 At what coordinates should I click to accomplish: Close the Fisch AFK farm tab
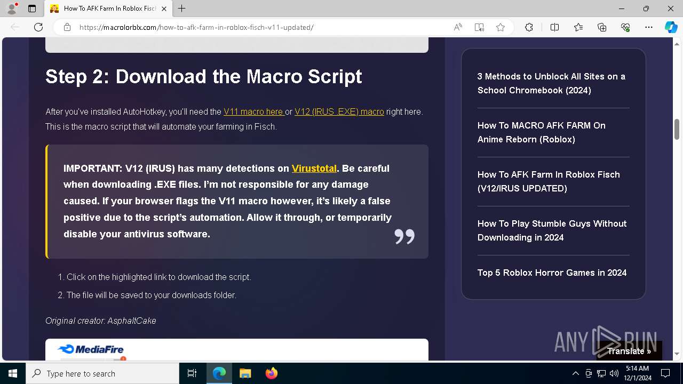164,9
